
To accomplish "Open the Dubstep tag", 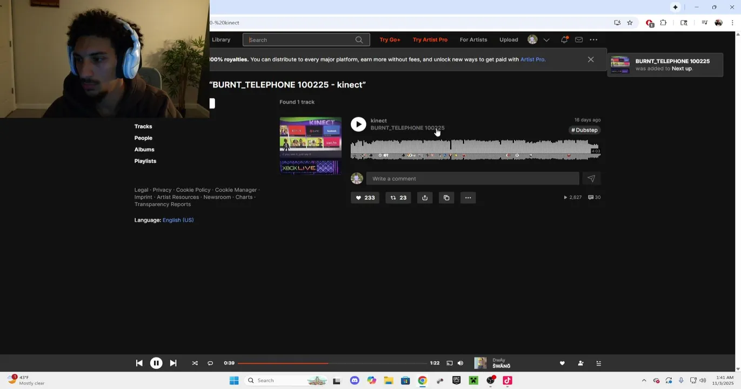I will coord(584,130).
